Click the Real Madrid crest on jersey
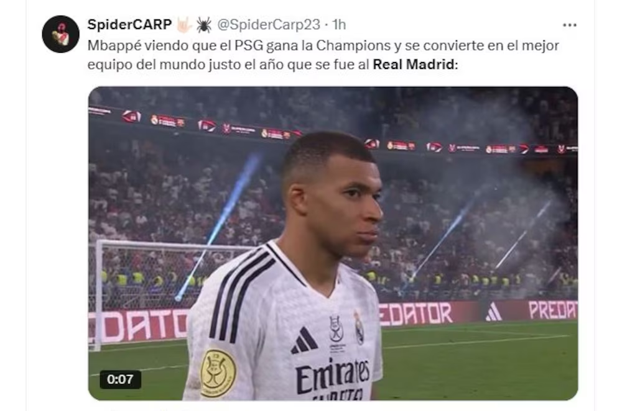617x411 pixels. click(359, 329)
